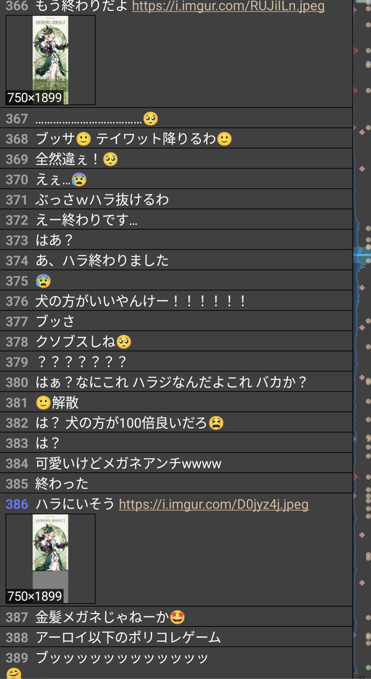This screenshot has height=679, width=371.
Task: Click post 385 text 終わった
Action: (62, 484)
